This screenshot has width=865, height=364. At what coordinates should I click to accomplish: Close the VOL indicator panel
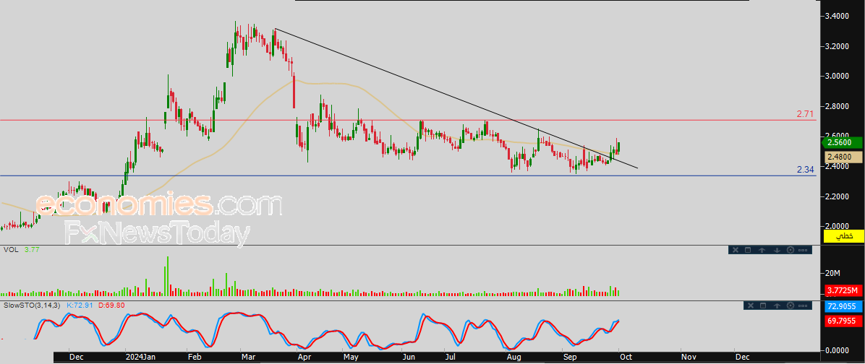click(736, 250)
